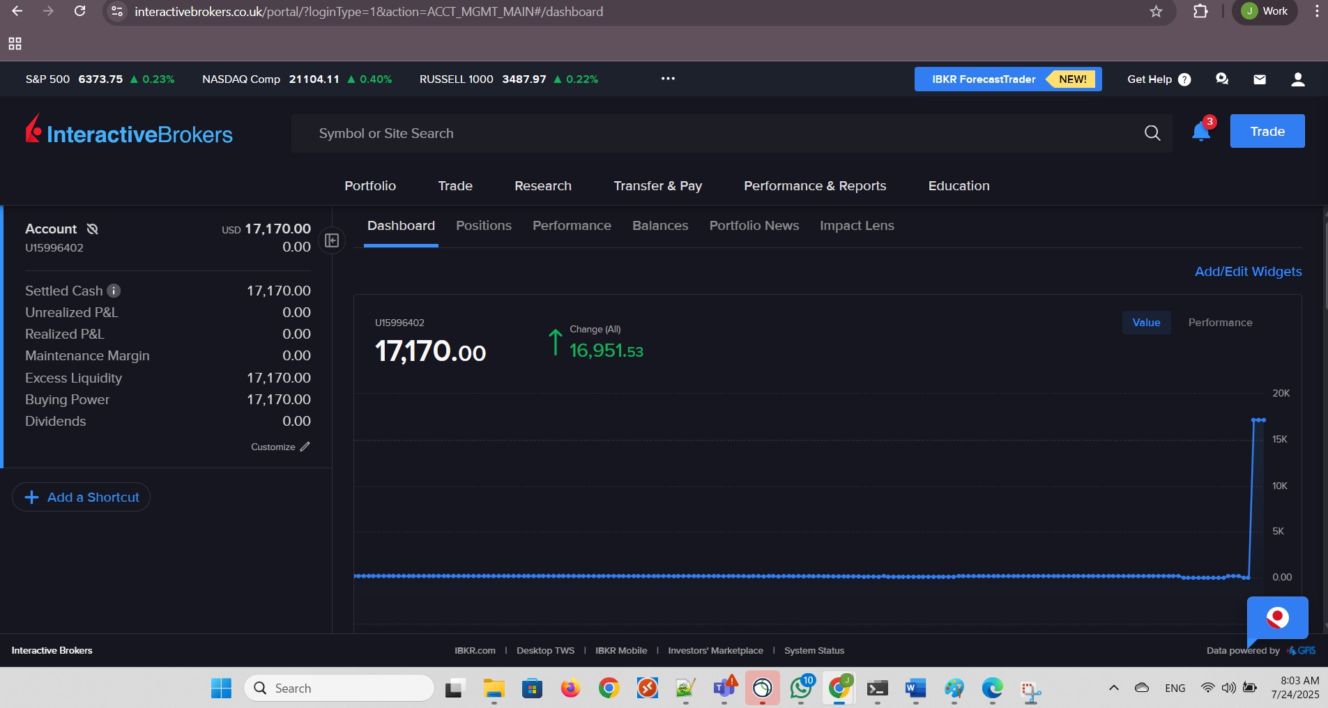Open the Impact Lens tab

857,226
